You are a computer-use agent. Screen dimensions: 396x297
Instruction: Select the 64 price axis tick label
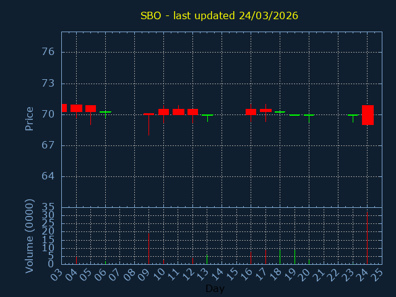(x=48, y=176)
